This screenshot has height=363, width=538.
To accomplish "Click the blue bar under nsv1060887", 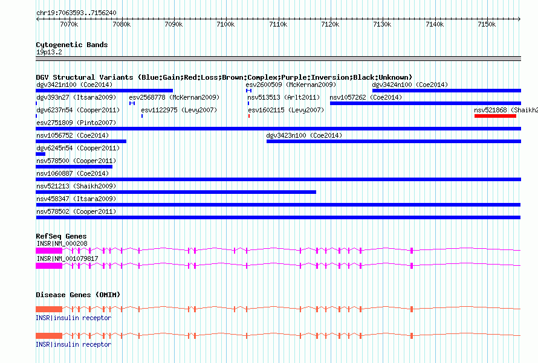I will tap(278, 179).
